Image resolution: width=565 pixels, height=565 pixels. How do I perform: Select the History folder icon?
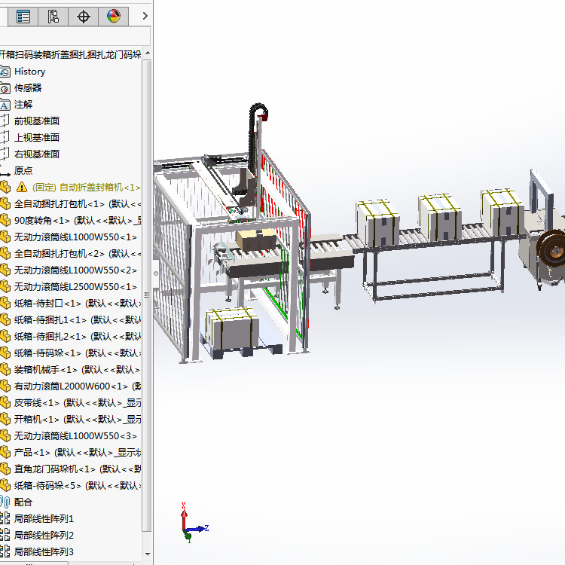point(5,72)
